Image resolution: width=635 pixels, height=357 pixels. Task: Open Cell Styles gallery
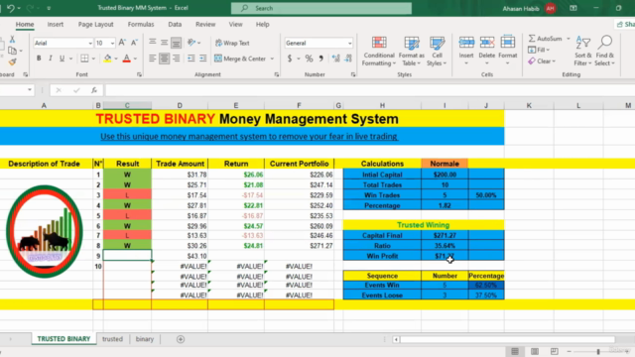pos(437,51)
